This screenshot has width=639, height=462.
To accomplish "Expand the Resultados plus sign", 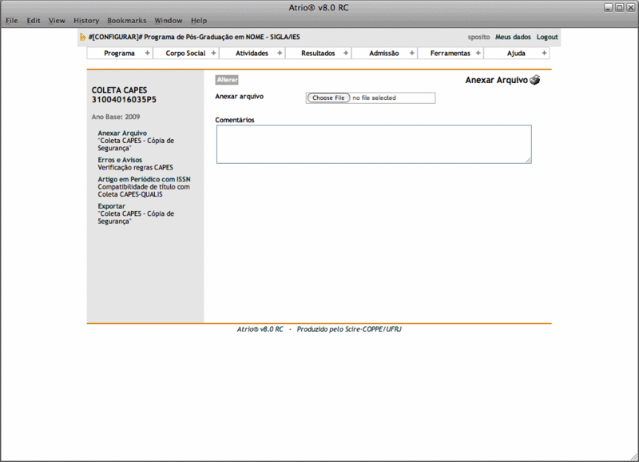I will pos(346,54).
